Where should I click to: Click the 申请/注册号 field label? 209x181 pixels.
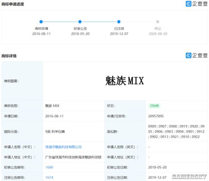pyautogui.click(x=117, y=116)
